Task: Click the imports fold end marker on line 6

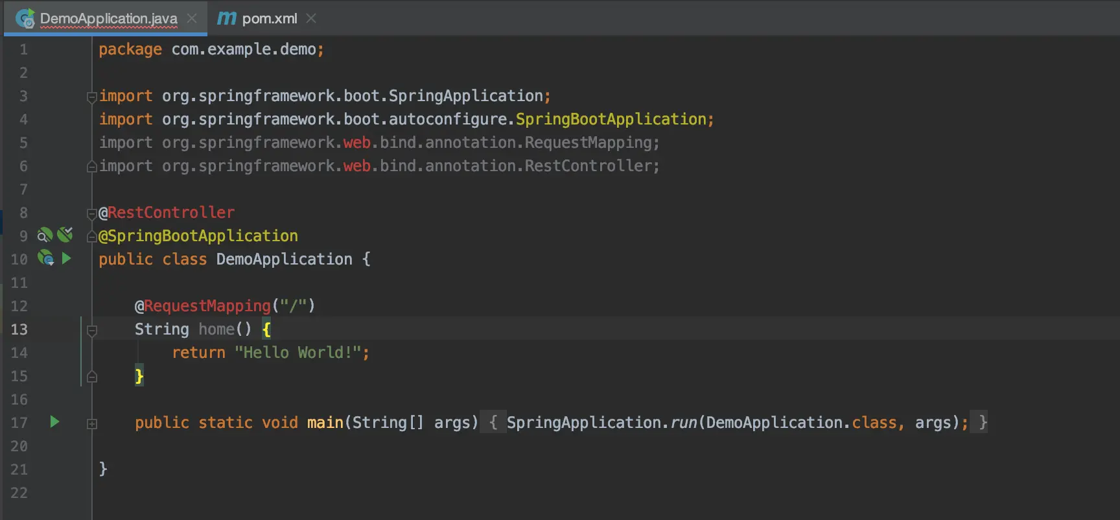Action: [91, 167]
